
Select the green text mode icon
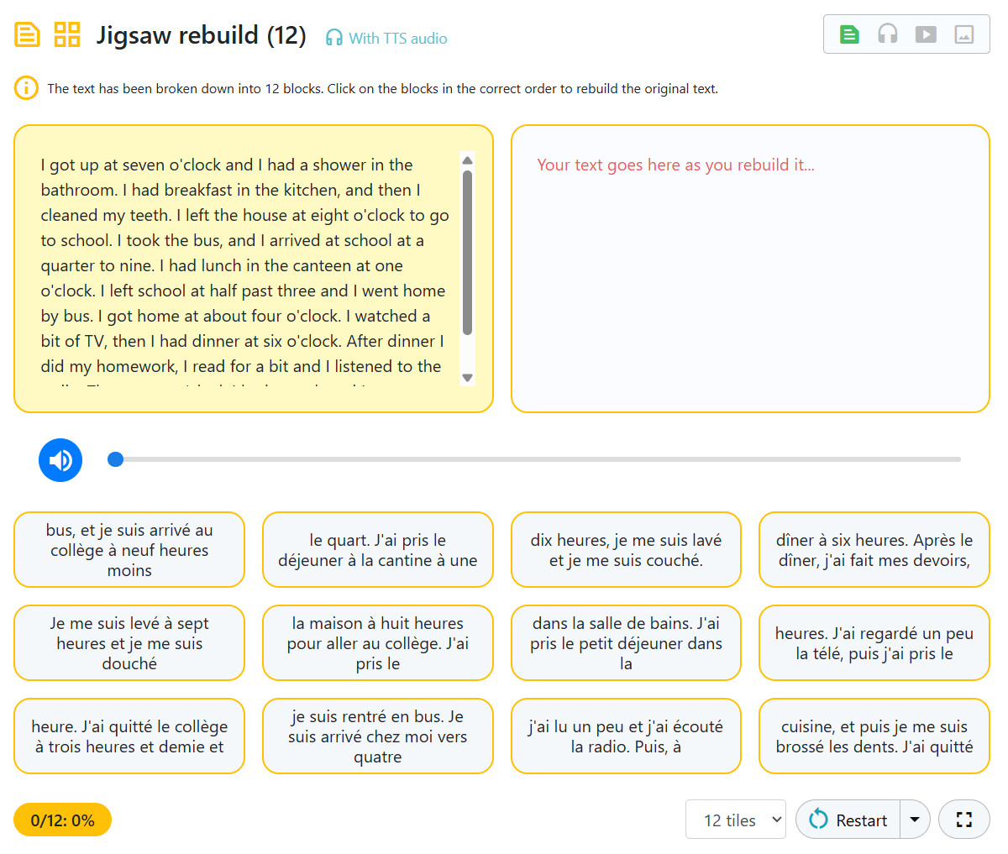(x=849, y=34)
